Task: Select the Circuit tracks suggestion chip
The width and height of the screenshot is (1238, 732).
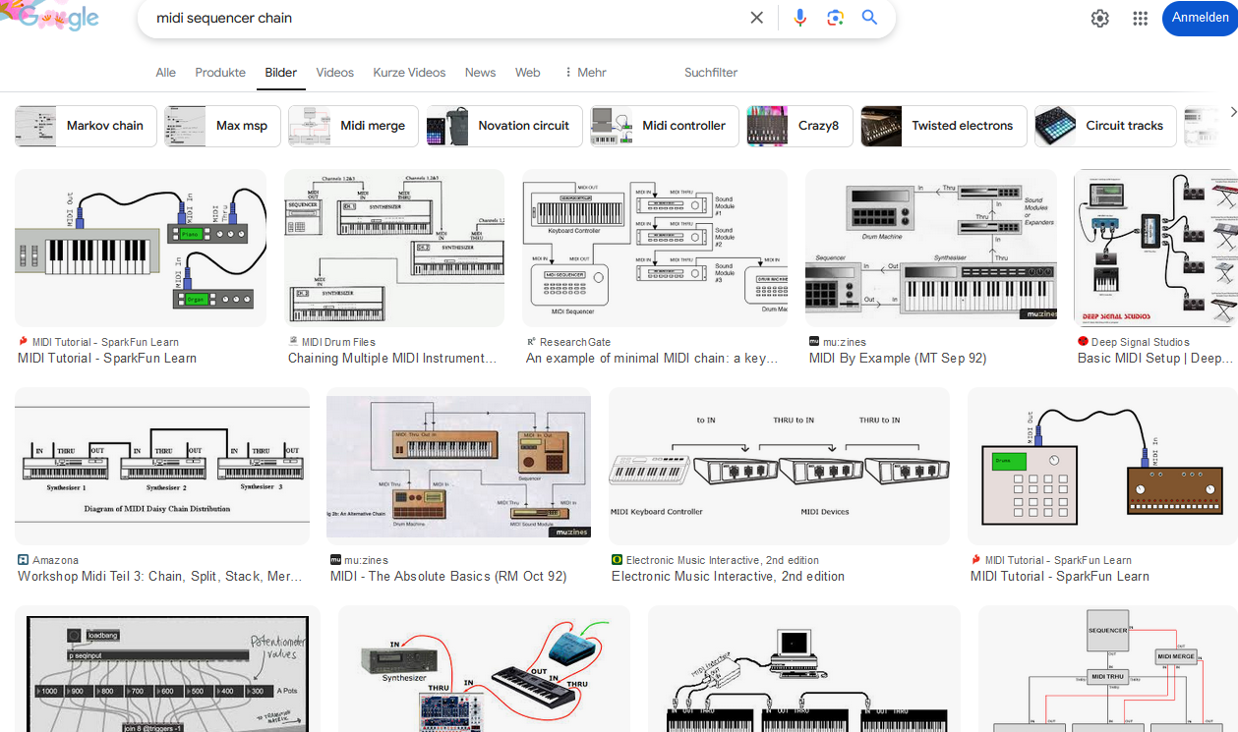Action: 1105,126
